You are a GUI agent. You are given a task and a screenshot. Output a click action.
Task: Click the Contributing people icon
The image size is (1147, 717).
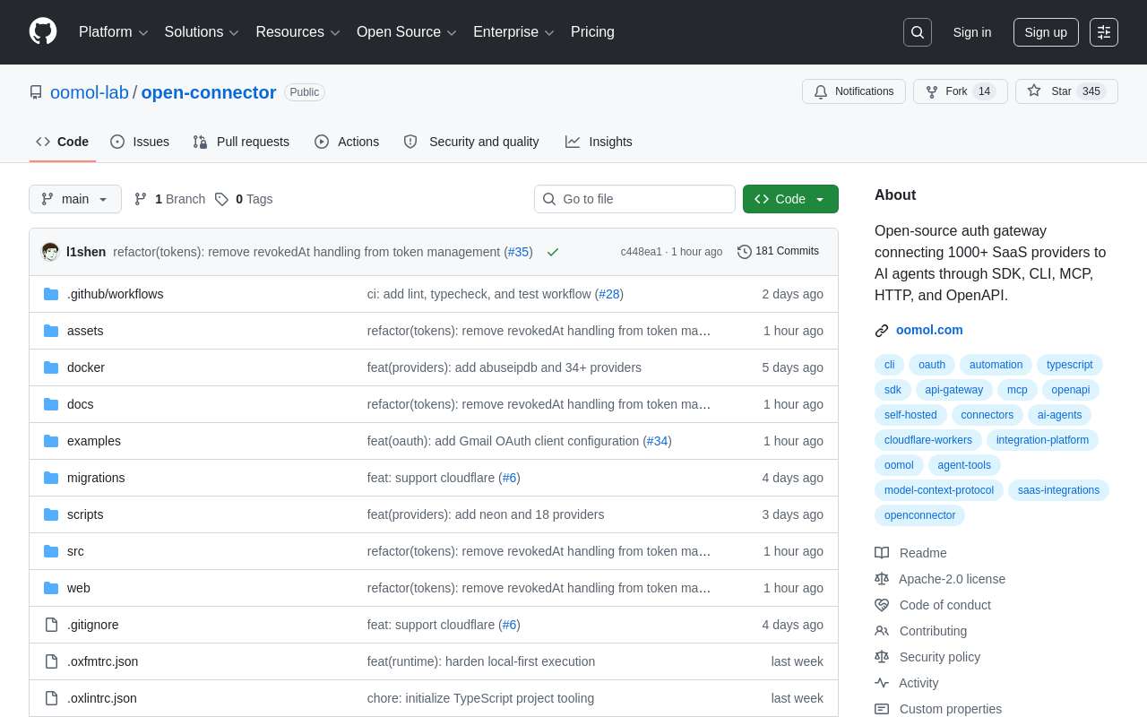point(882,631)
